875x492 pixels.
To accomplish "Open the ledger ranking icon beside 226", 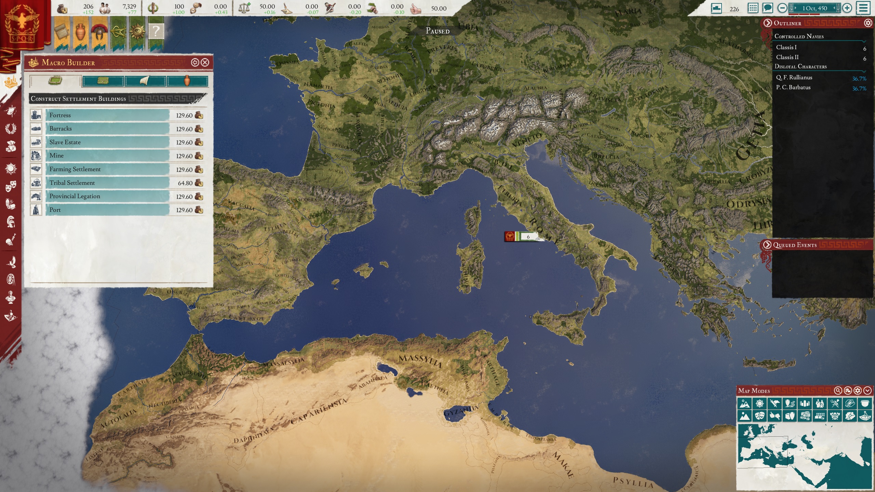I will [x=716, y=8].
